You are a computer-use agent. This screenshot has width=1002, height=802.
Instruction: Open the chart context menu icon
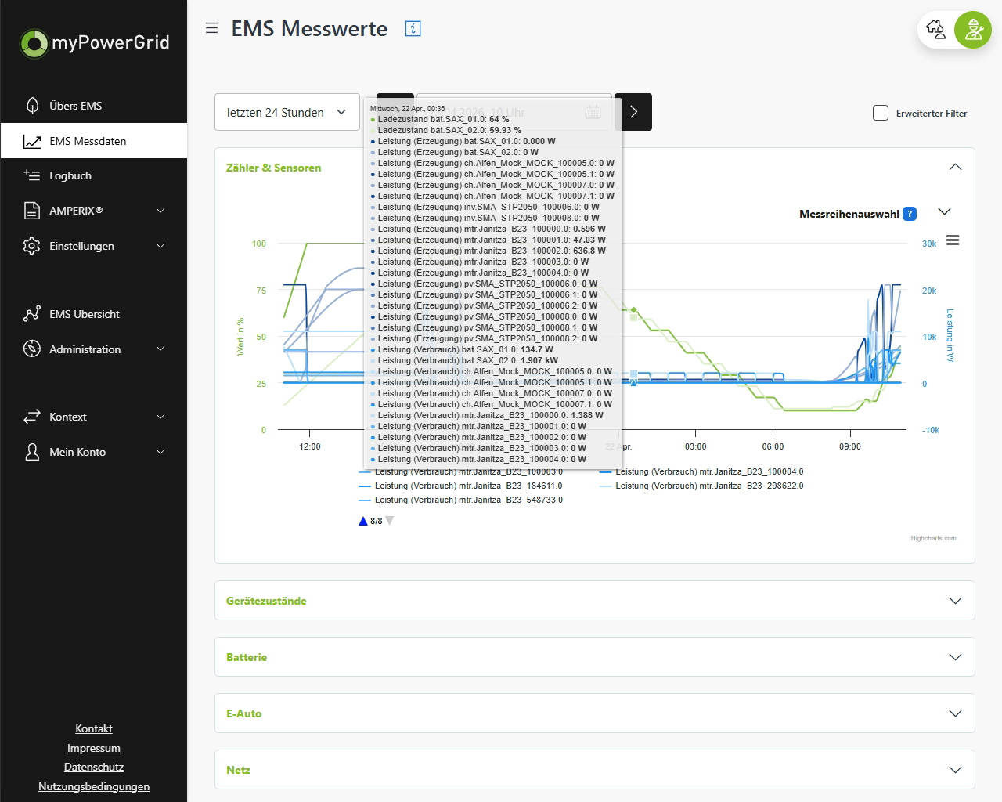pyautogui.click(x=953, y=240)
